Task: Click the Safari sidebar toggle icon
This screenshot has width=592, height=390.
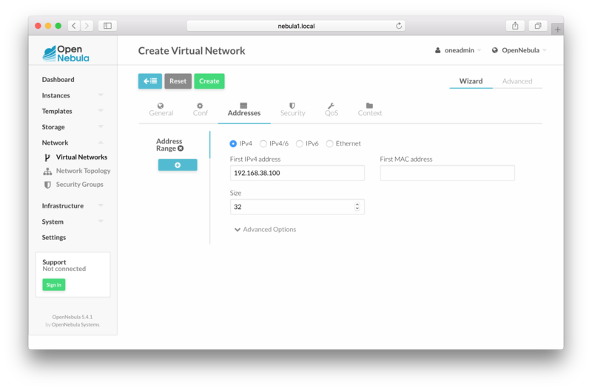Action: [x=107, y=26]
